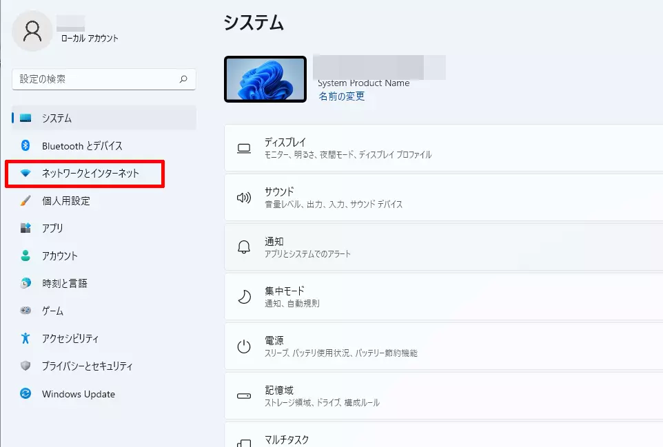Click the ゲーム controller icon
Screen dimensions: 663x447
click(x=25, y=311)
